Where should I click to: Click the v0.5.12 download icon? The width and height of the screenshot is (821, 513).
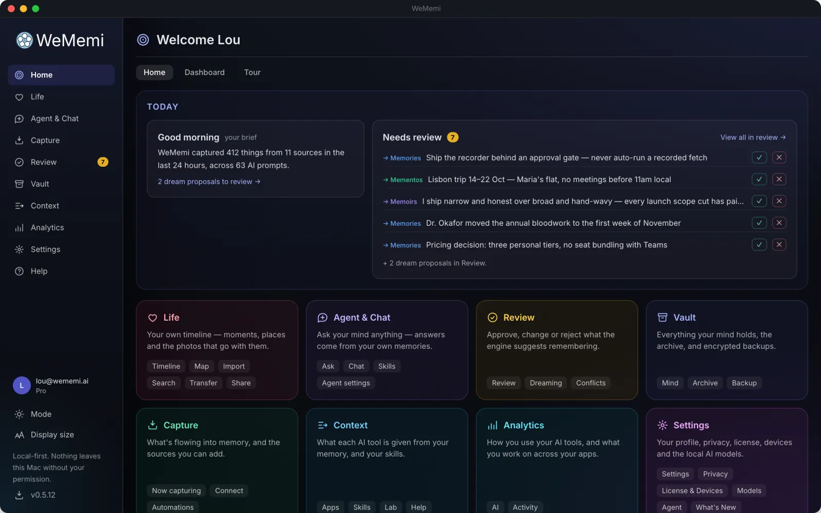coord(19,495)
